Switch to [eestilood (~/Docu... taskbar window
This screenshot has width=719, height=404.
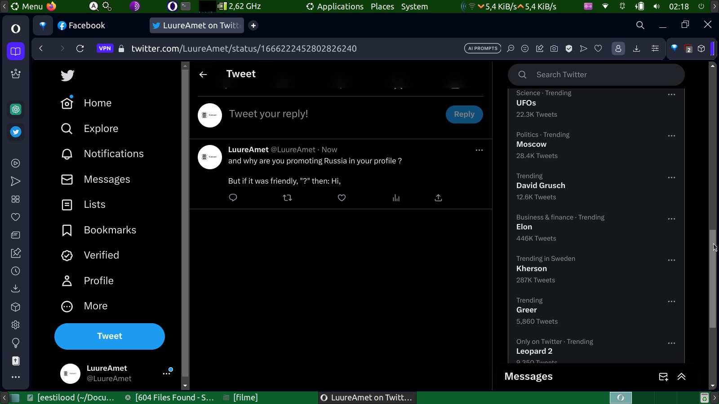pos(70,398)
